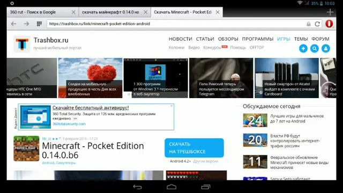Open 'Февральское обновление Minecraft' discussion link
This screenshot has width=343, height=193.
click(x=299, y=162)
